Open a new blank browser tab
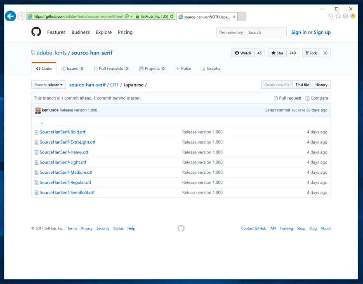The width and height of the screenshot is (363, 284). click(242, 17)
